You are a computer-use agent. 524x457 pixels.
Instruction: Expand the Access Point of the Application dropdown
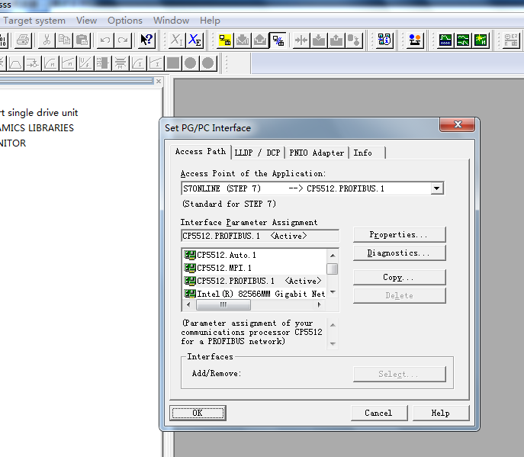[437, 188]
